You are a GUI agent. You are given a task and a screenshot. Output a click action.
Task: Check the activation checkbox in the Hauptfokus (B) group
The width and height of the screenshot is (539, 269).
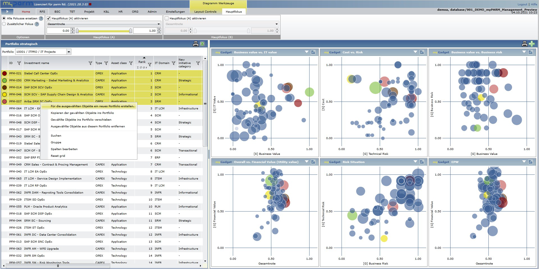coord(167,19)
